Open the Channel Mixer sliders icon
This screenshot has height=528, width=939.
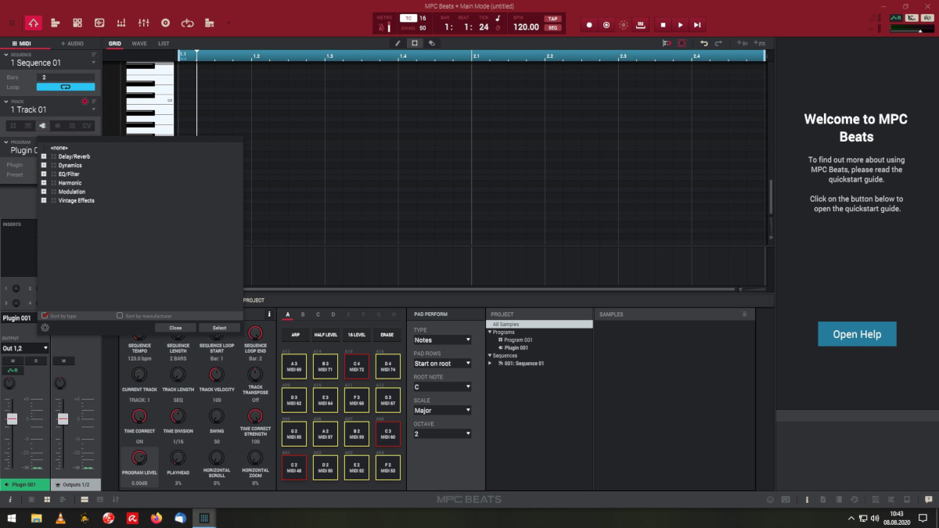coord(143,23)
